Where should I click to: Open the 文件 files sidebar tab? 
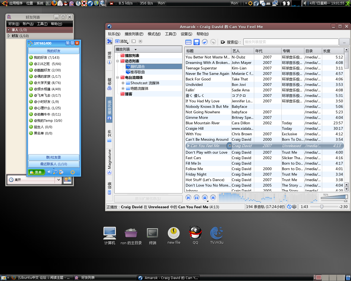click(x=109, y=136)
